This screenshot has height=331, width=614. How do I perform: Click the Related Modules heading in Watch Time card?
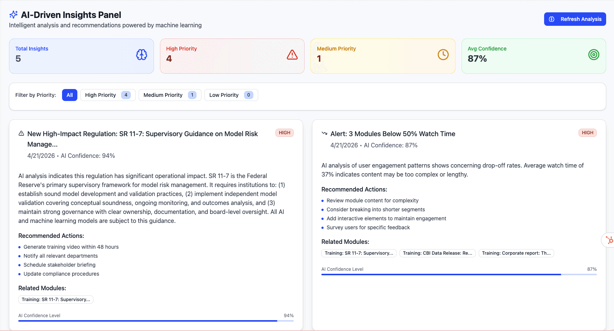tap(345, 242)
